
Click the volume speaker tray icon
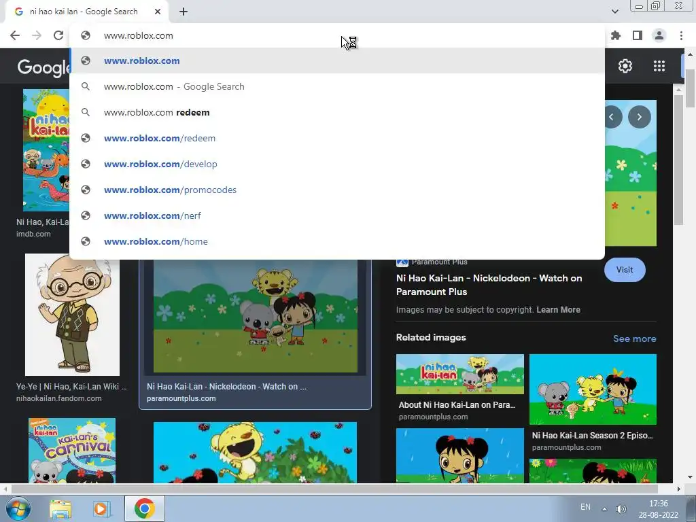(x=621, y=508)
